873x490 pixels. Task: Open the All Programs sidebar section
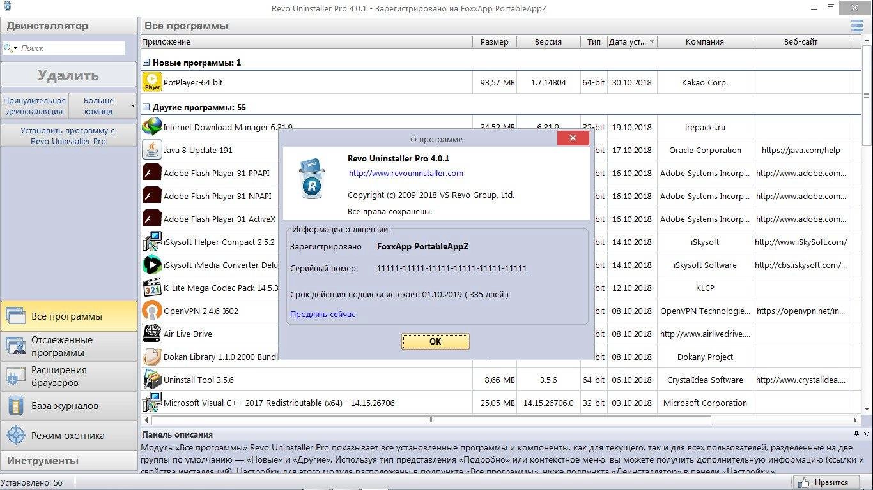pyautogui.click(x=69, y=316)
